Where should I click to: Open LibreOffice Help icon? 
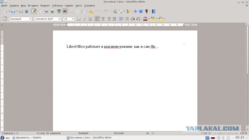[x=154, y=11]
